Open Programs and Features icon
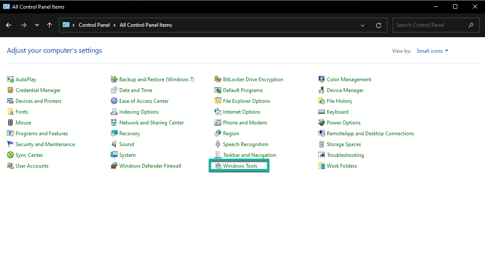 click(x=10, y=134)
